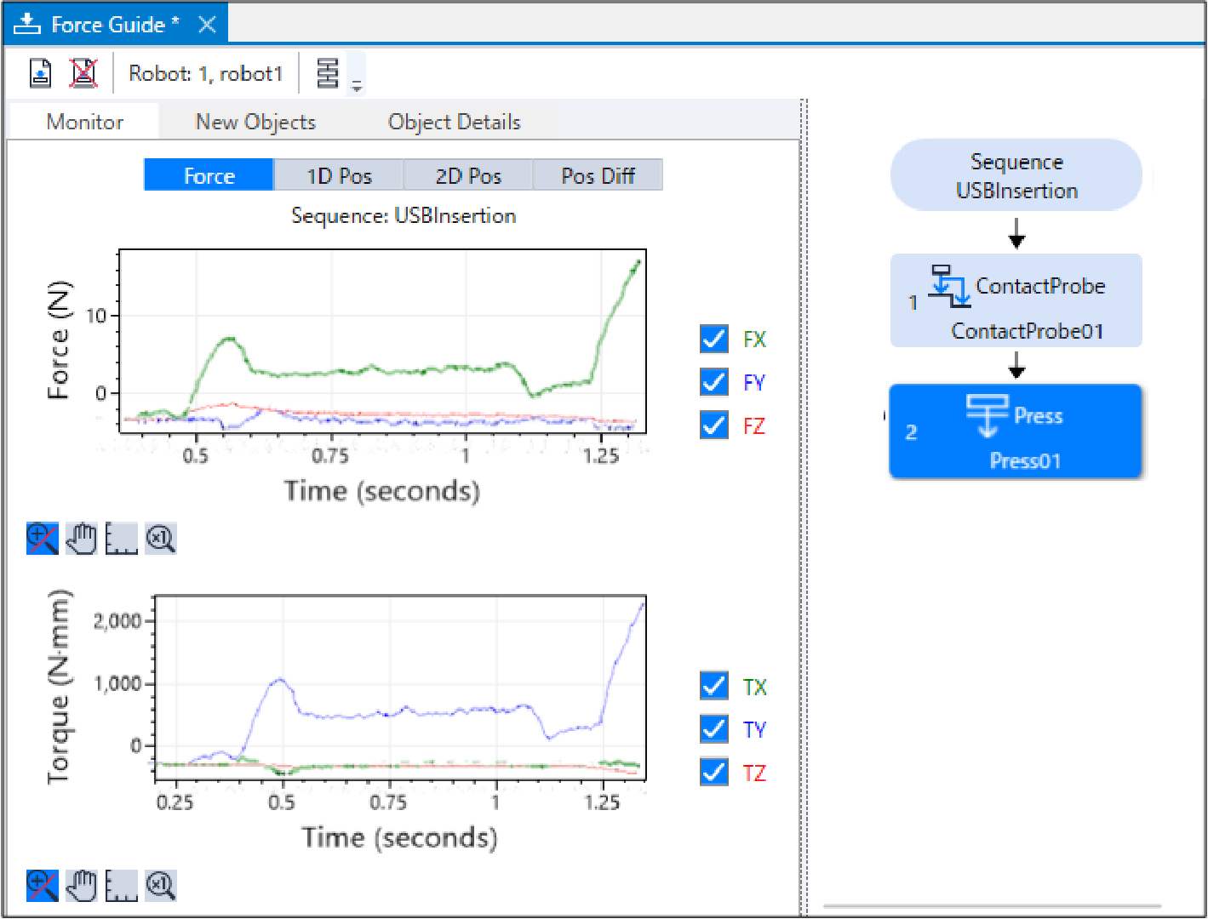Select the pan hand tool under Force graph
Image resolution: width=1208 pixels, height=919 pixels.
pos(82,539)
